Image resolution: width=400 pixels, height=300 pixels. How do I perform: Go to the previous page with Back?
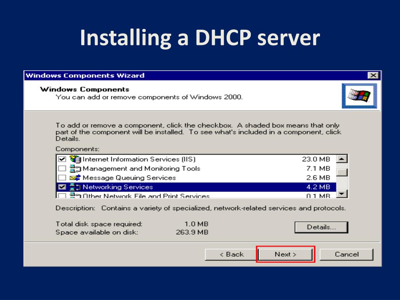(x=231, y=254)
